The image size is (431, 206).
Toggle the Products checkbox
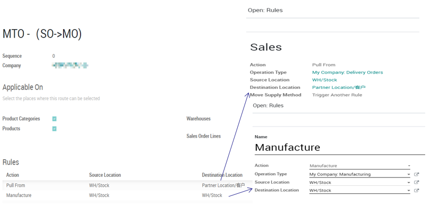pyautogui.click(x=55, y=129)
